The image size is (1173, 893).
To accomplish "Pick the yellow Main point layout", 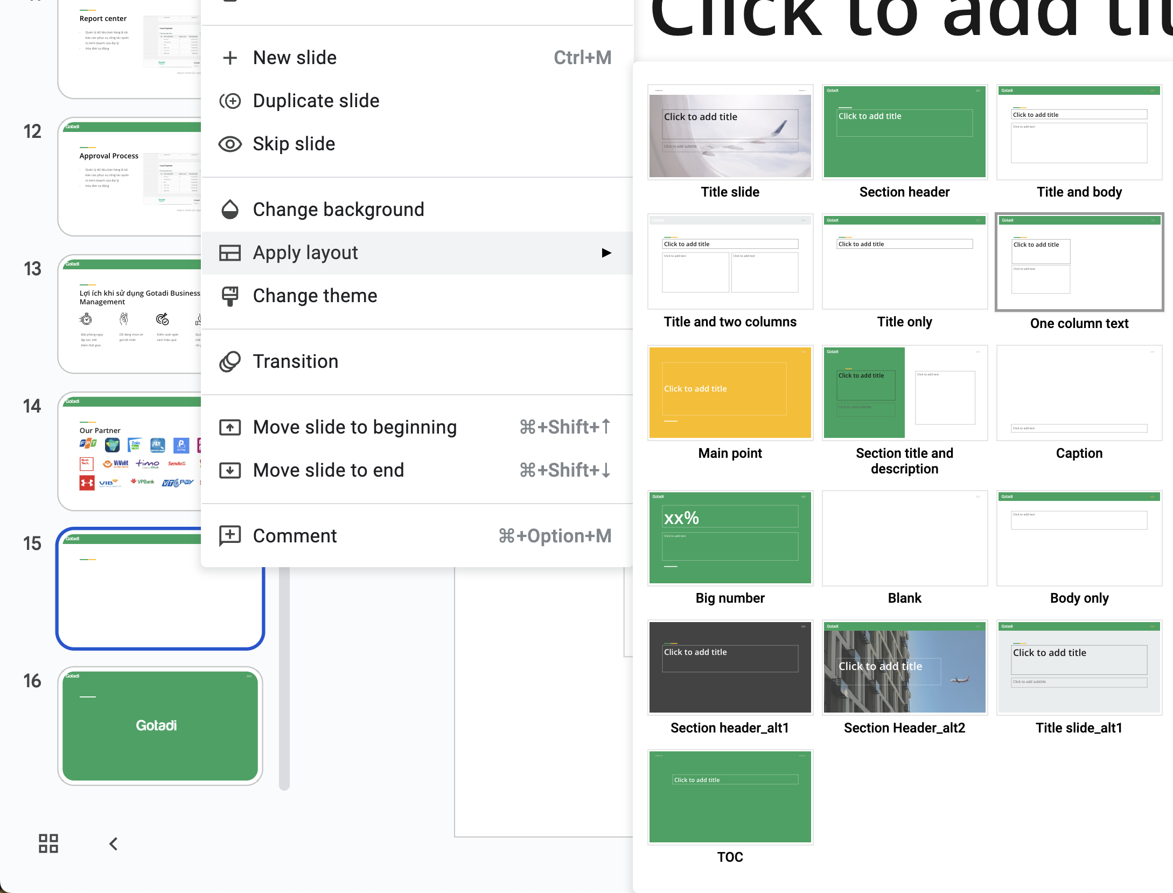I will click(x=730, y=393).
